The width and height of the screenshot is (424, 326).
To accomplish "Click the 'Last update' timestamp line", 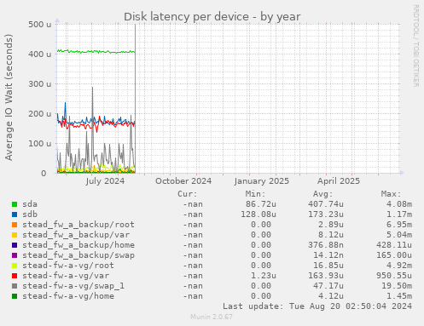I will click(x=317, y=306).
